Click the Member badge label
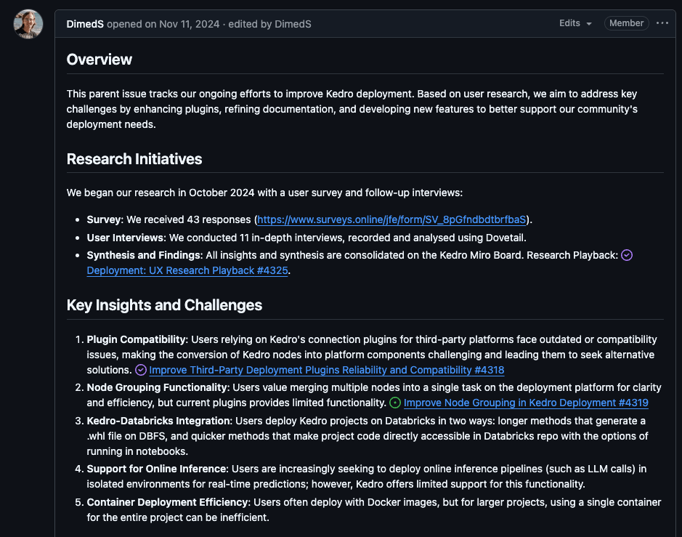Image resolution: width=682 pixels, height=537 pixels. [626, 23]
